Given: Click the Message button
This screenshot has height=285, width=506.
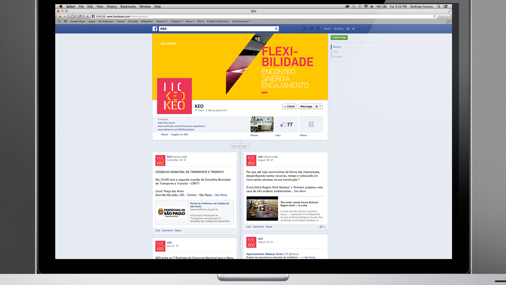Looking at the screenshot, I should coord(306,106).
